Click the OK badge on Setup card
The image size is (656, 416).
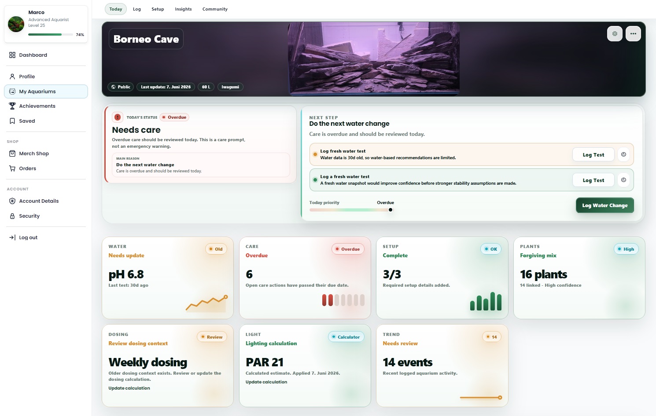491,249
